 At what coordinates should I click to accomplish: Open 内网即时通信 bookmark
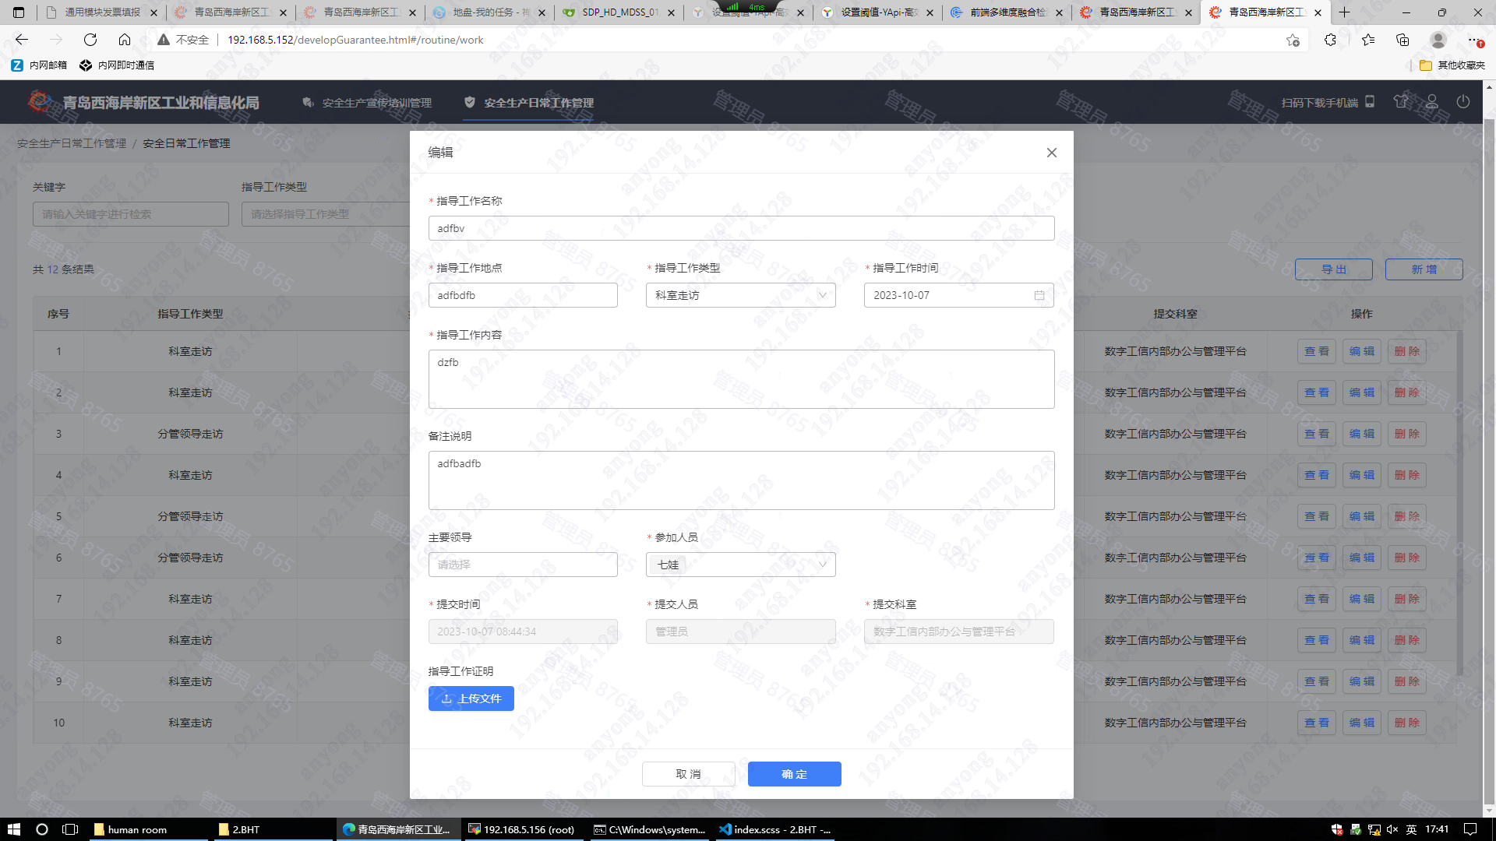pos(117,65)
